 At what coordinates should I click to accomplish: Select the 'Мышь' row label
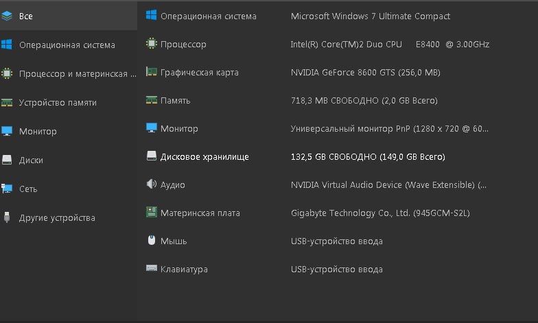coord(174,241)
